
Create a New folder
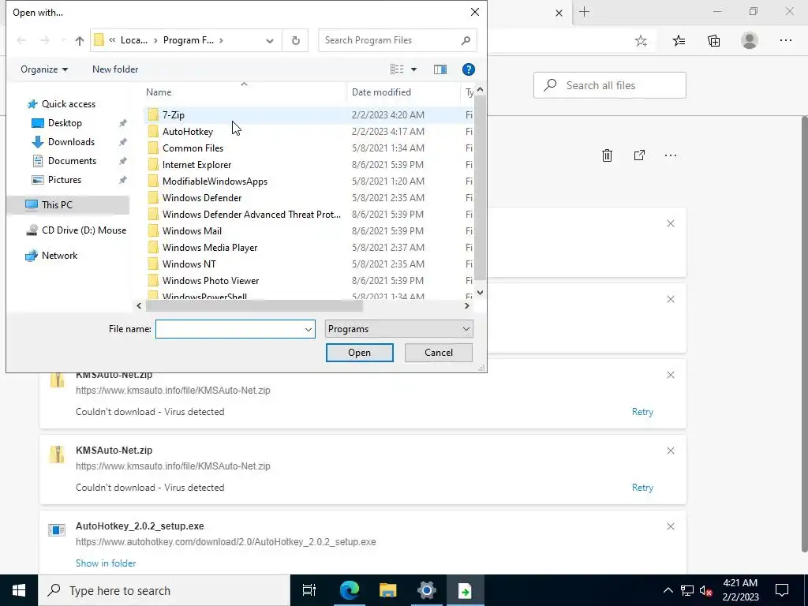115,69
